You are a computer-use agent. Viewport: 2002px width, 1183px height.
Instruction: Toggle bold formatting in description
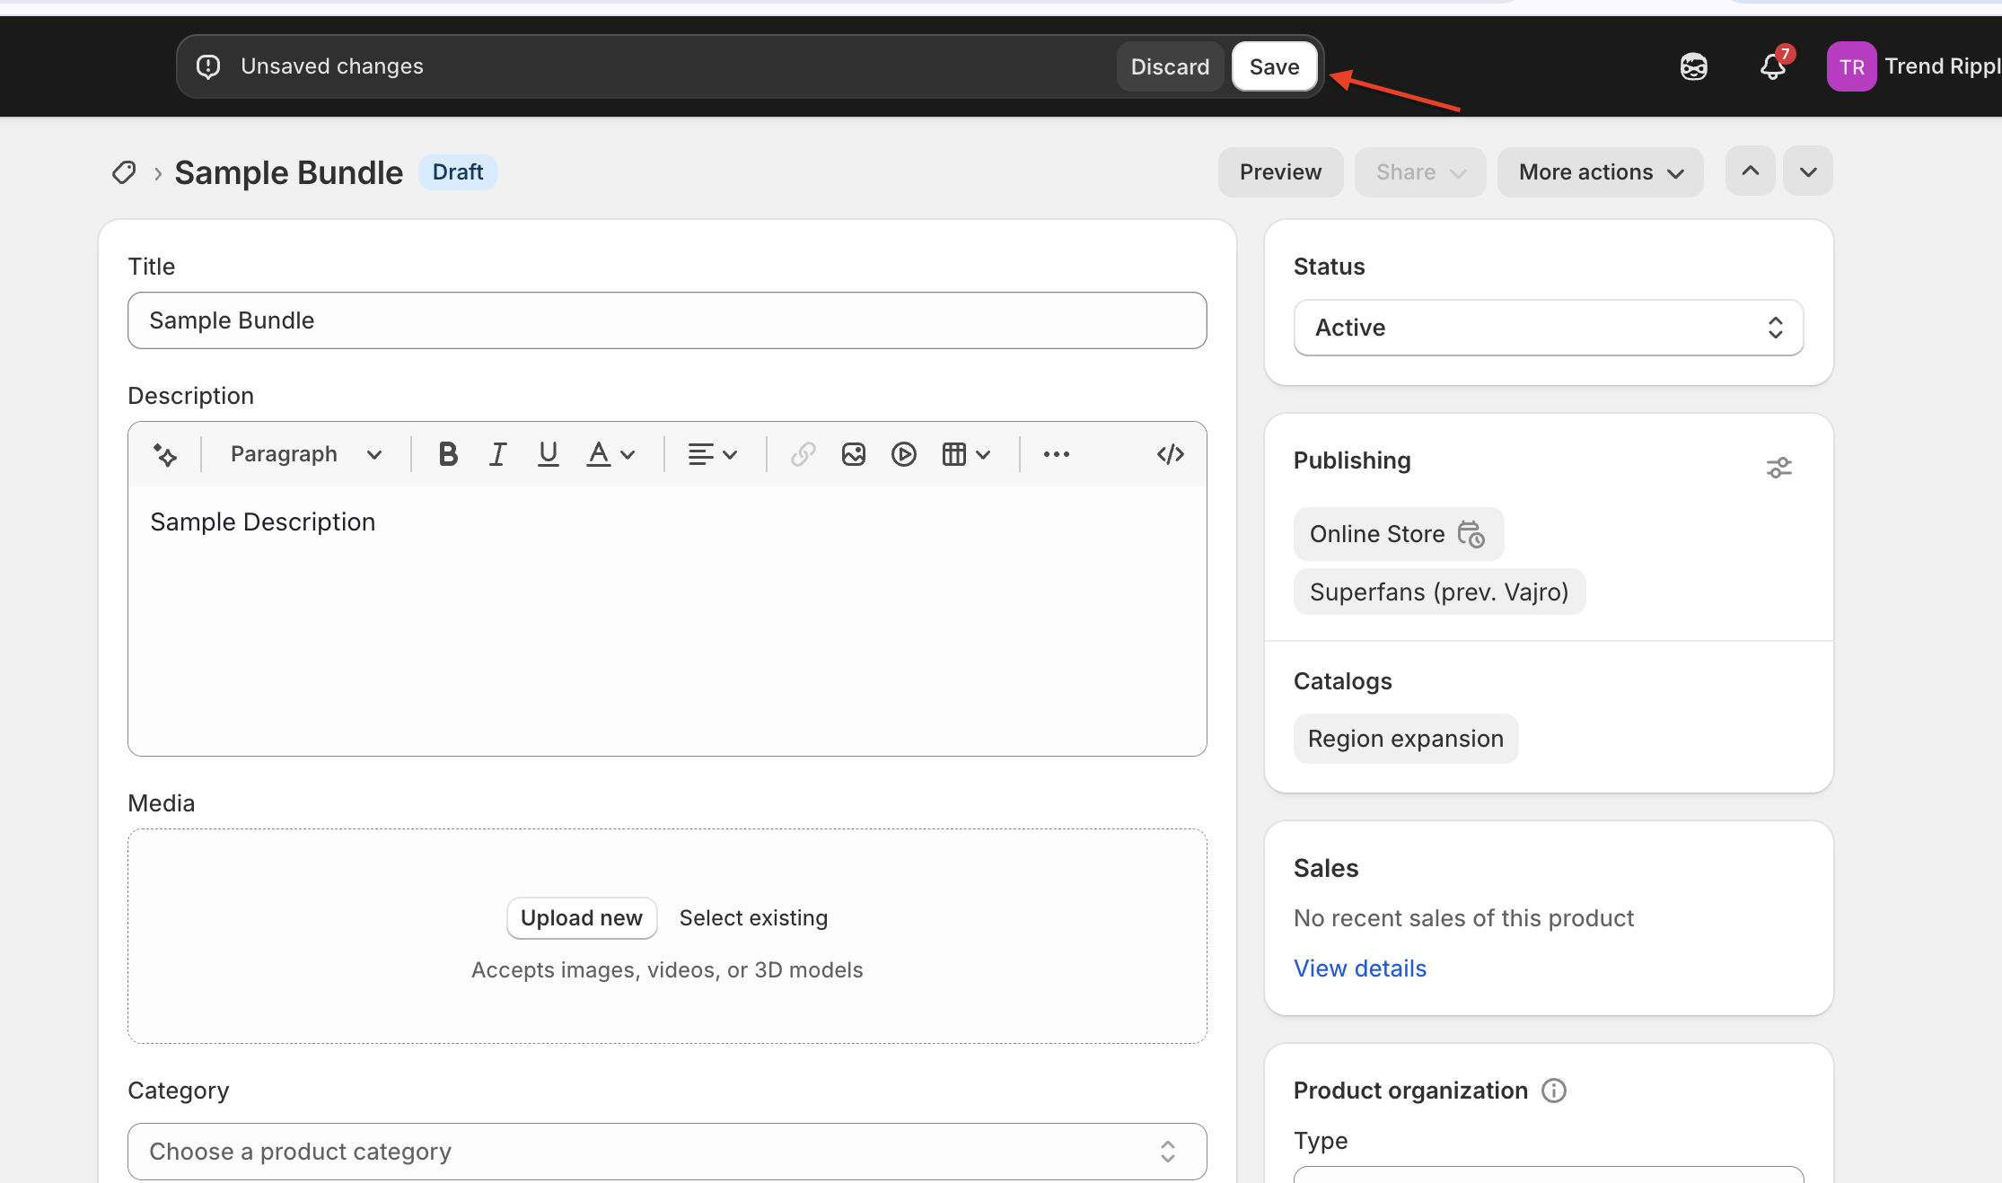coord(448,454)
